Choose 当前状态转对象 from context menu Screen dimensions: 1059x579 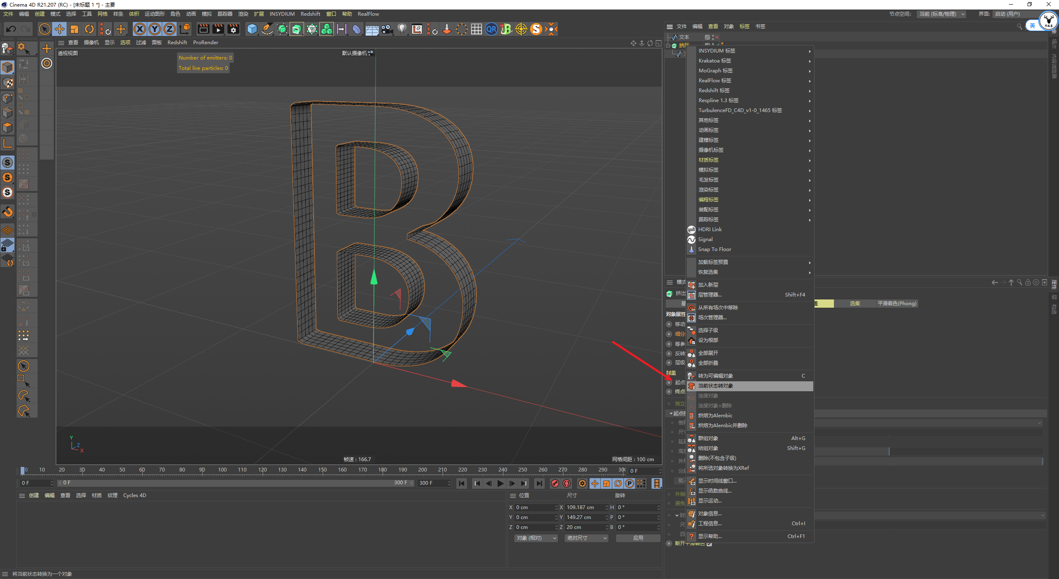(x=716, y=386)
